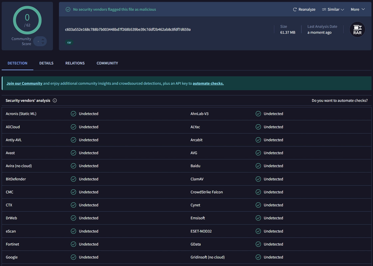
Task: Open the Similar dropdown menu
Action: point(333,10)
